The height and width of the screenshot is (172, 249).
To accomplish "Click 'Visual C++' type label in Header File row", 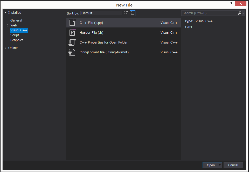I will point(169,32).
